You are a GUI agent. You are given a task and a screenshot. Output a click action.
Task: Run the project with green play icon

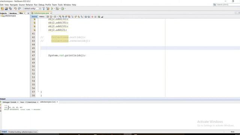point(52,9)
